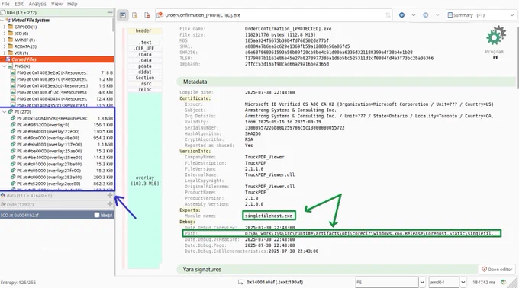Click the up/down arrows in file selector
519x288 pixels.
point(388,15)
